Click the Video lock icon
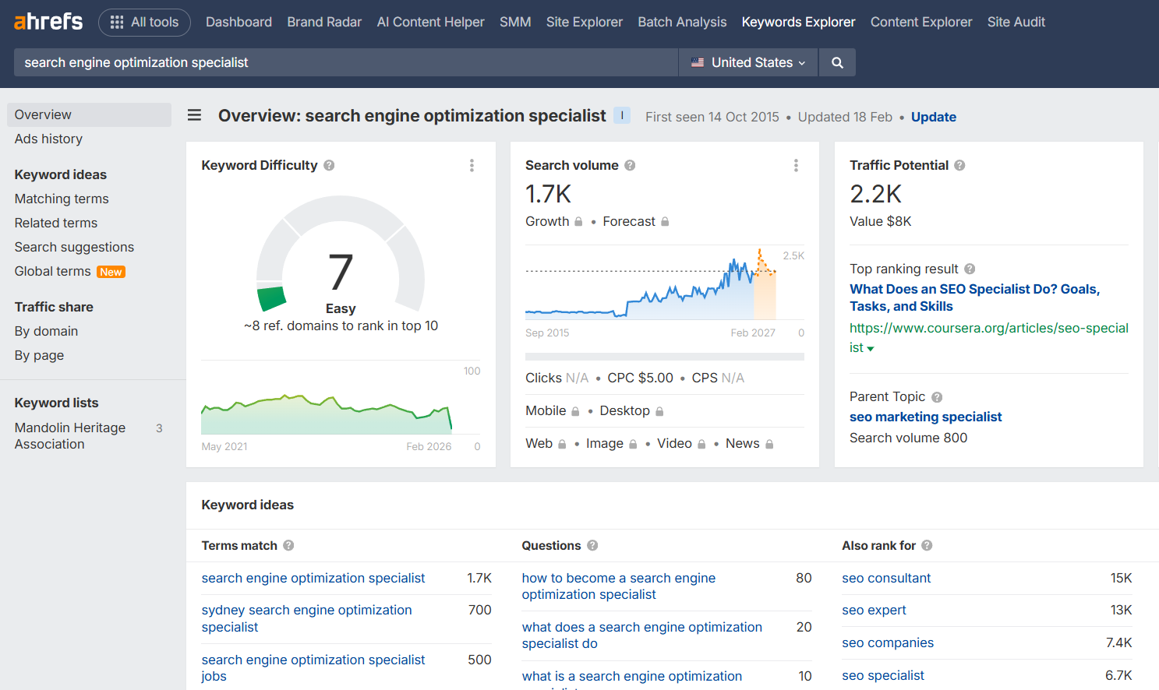1159x690 pixels. point(701,444)
